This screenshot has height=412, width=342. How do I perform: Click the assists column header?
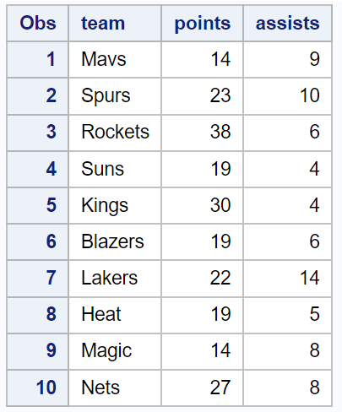click(287, 23)
